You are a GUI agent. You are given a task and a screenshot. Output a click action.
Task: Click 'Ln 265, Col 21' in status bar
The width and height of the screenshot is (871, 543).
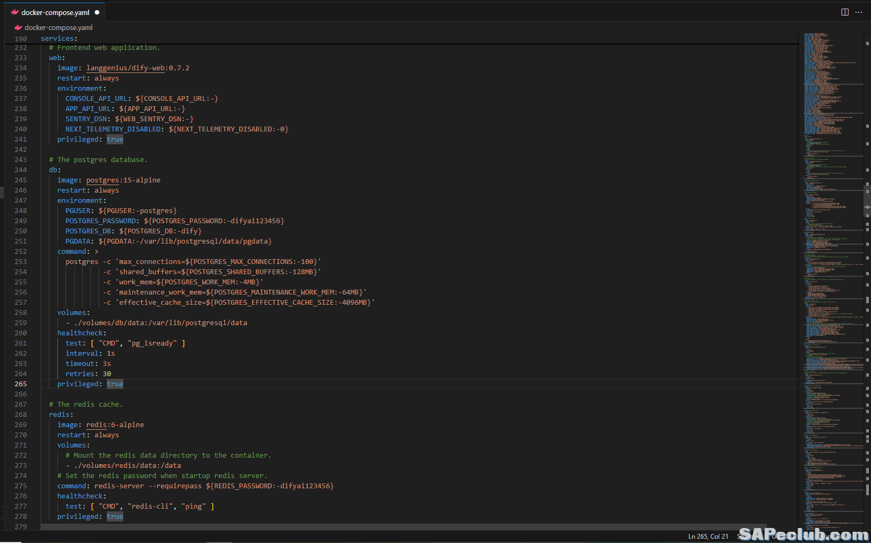pyautogui.click(x=708, y=537)
